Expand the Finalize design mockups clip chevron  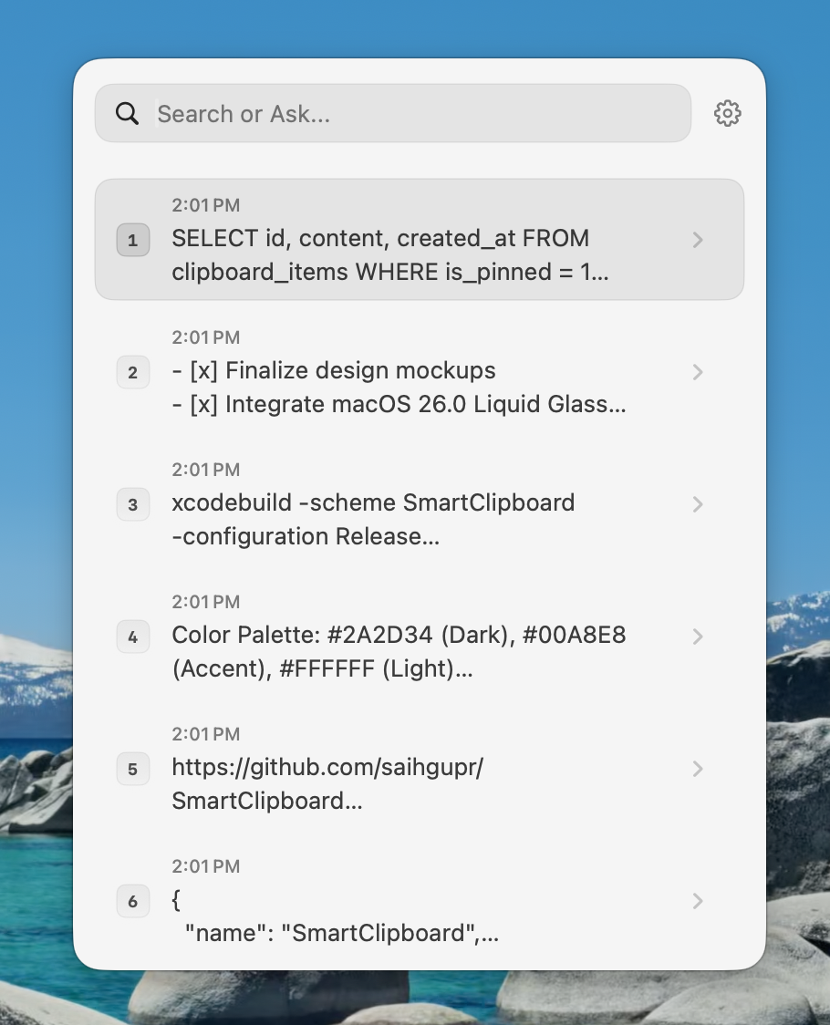tap(698, 372)
